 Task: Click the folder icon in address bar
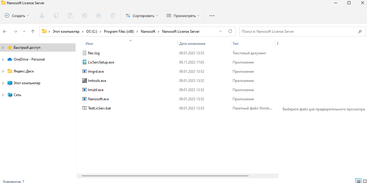click(44, 31)
